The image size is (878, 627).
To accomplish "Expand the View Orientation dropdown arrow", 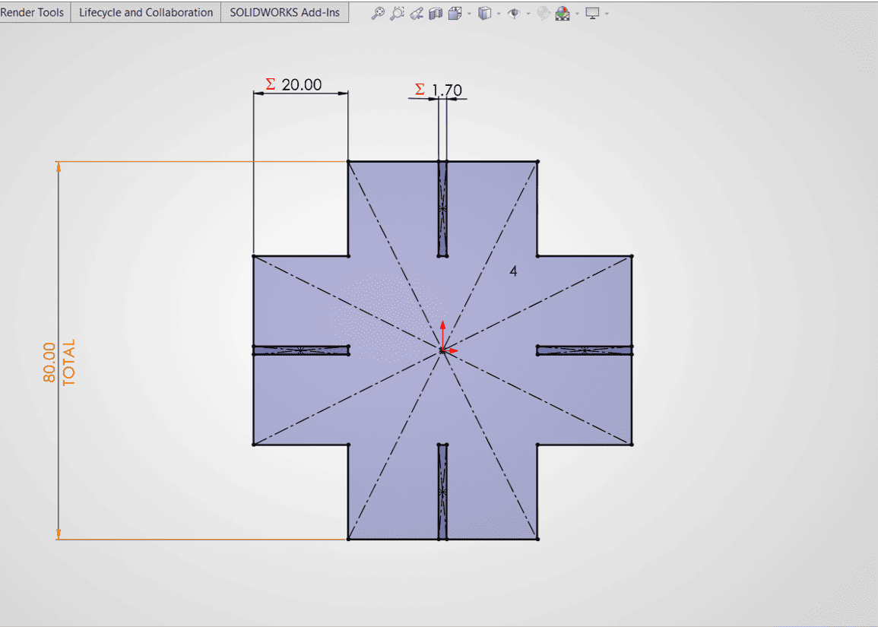I will pos(469,14).
